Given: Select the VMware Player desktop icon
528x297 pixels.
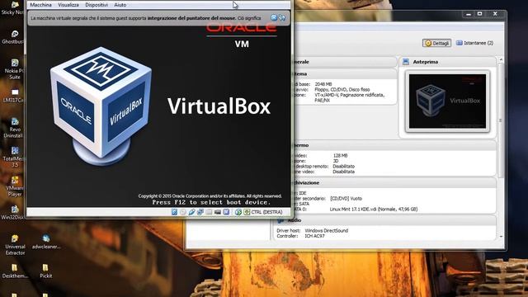Looking at the screenshot, I should pos(15,186).
